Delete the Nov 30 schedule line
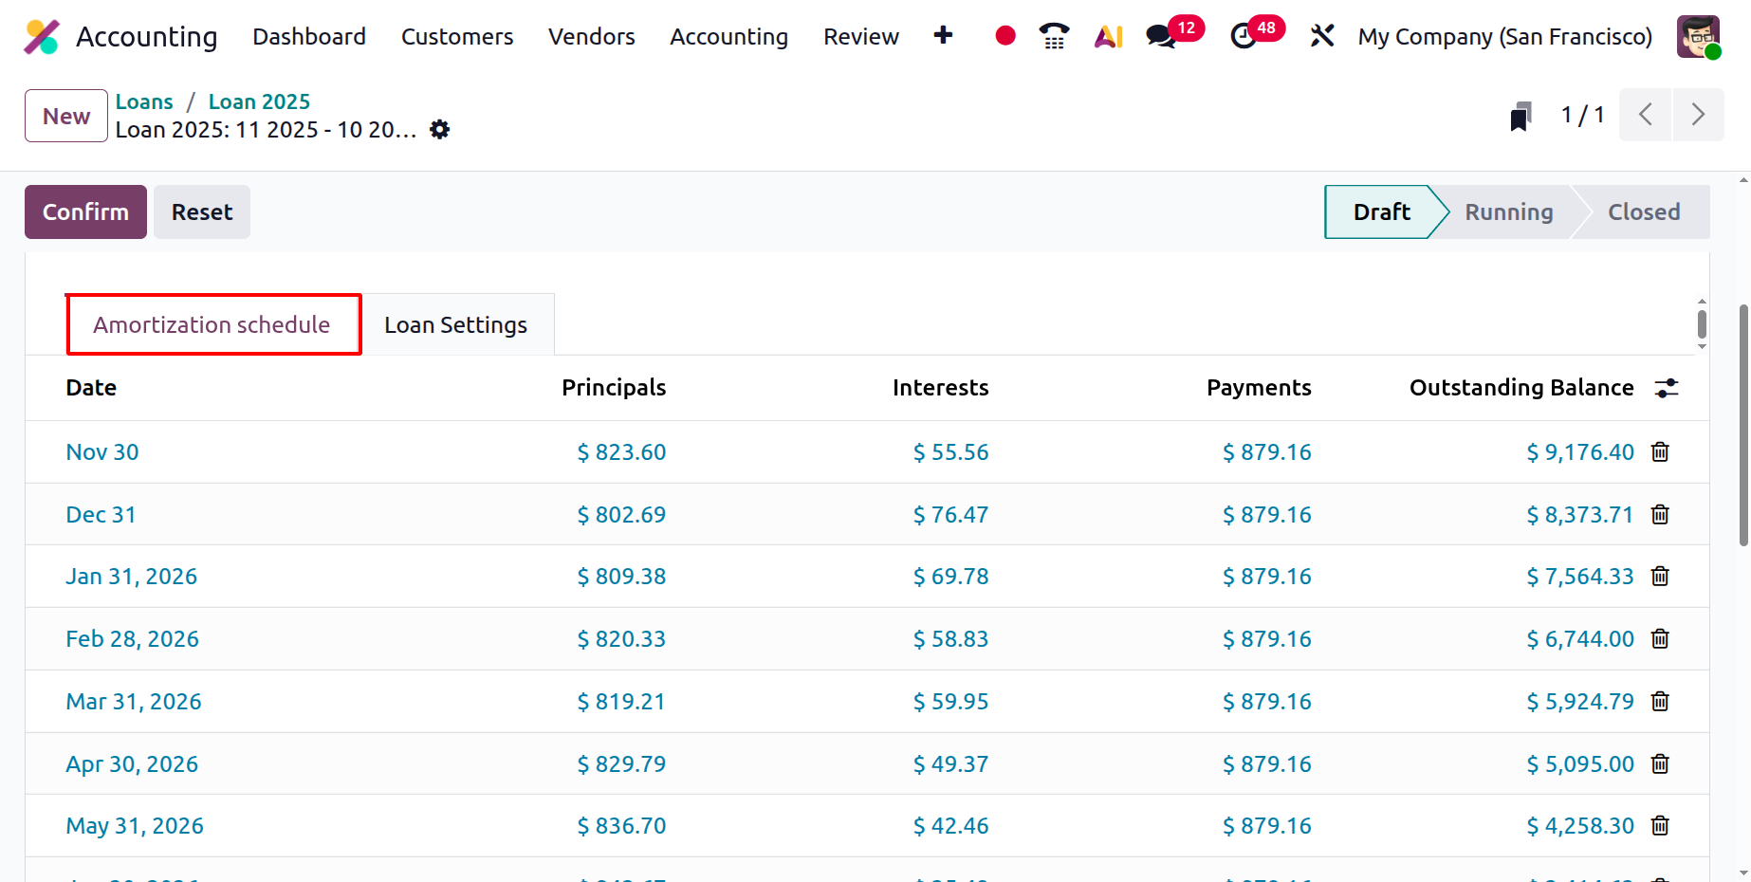Image resolution: width=1751 pixels, height=882 pixels. 1660,452
